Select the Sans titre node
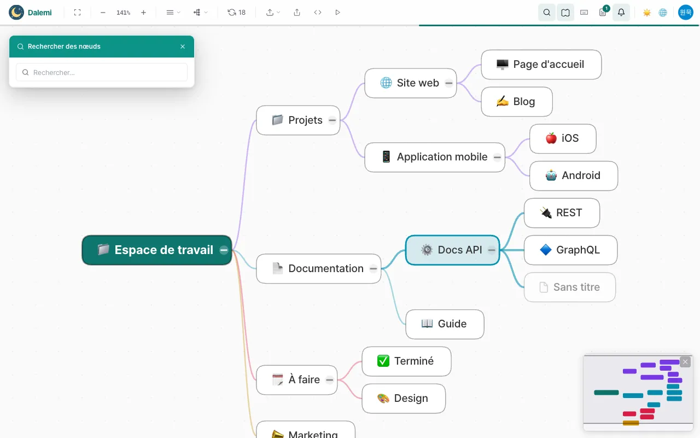 pos(570,287)
